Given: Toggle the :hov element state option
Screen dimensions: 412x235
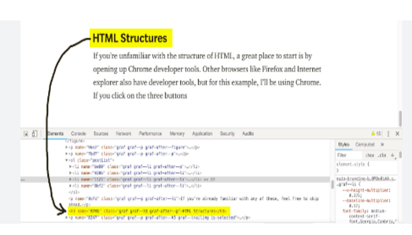Looking at the screenshot, I should (370, 156).
